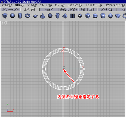Select the Cone primitive icon

(43, 16)
